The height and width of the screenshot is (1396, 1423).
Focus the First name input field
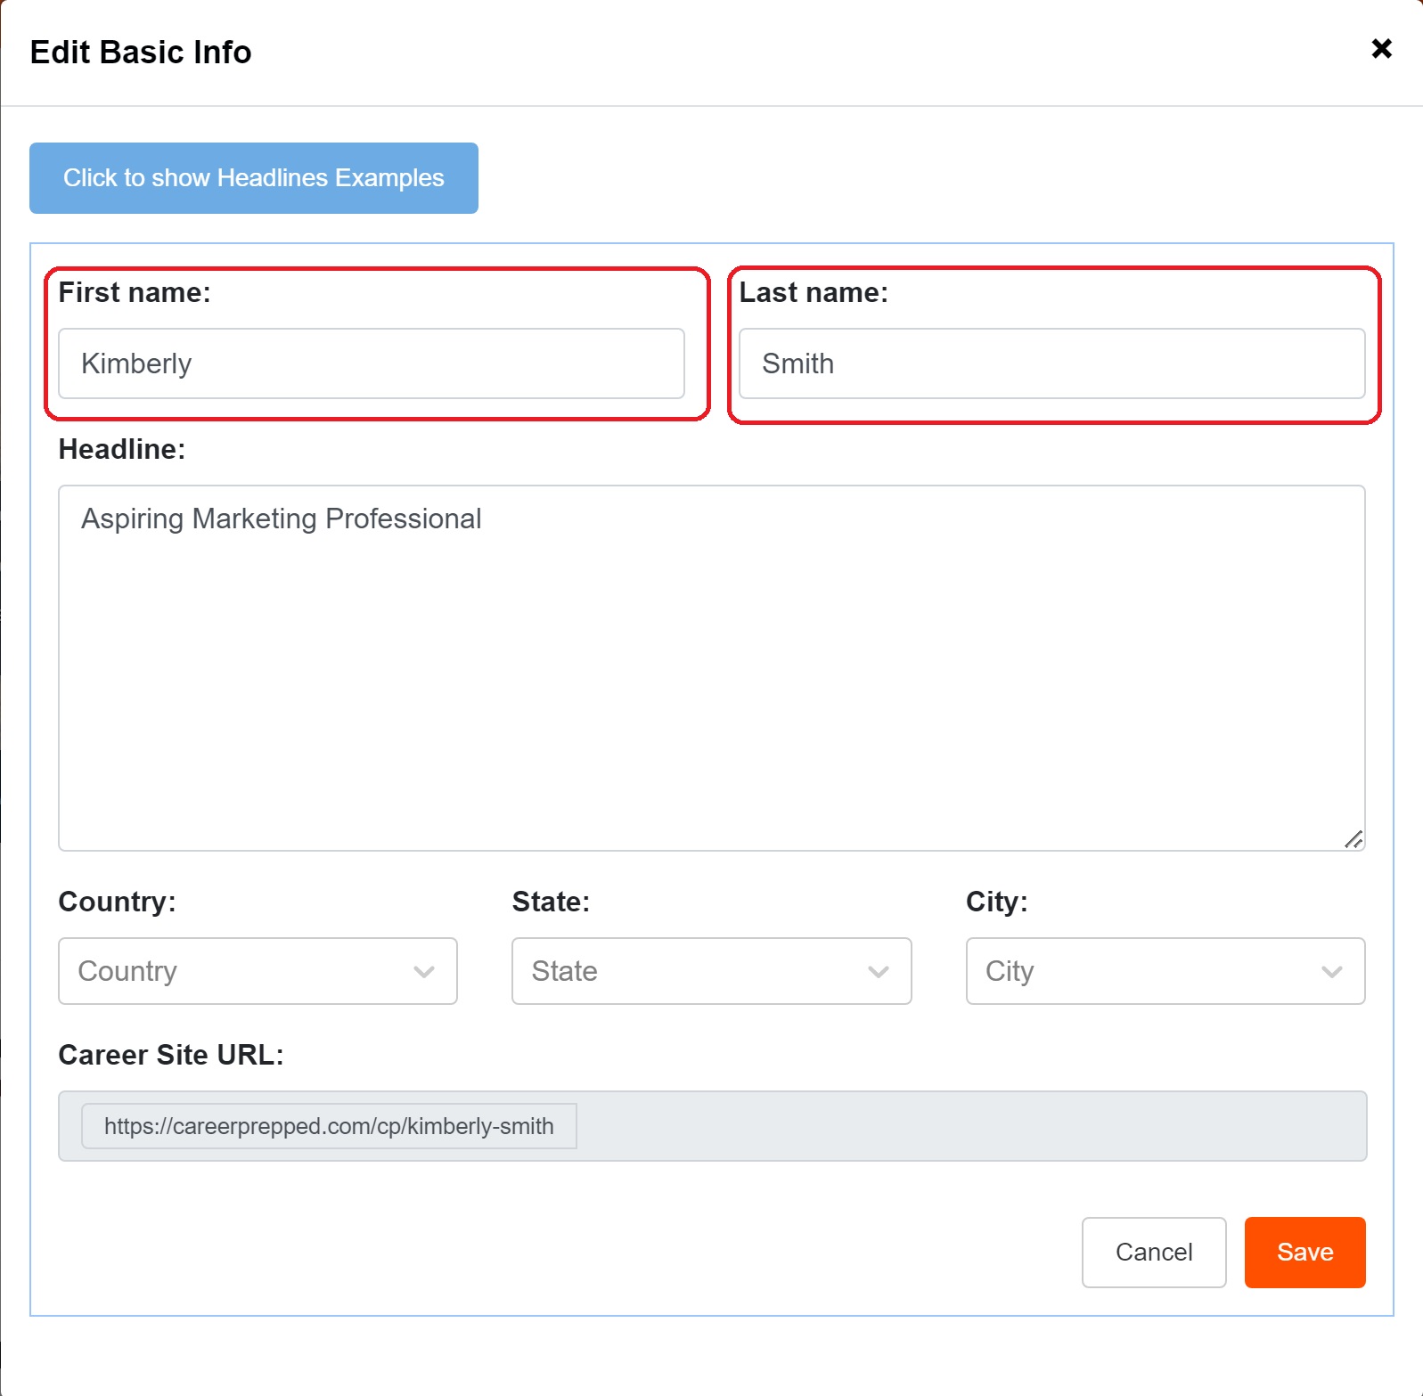point(371,363)
